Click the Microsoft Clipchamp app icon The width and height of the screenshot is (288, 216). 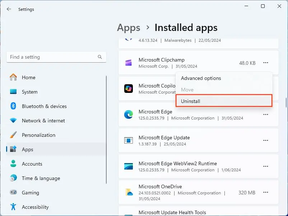[129, 63]
